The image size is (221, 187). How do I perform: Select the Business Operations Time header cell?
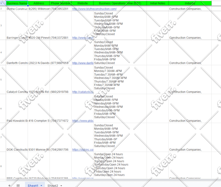click(x=120, y=3)
